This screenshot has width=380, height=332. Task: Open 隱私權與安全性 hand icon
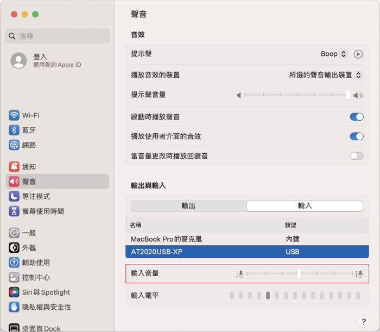coord(14,307)
